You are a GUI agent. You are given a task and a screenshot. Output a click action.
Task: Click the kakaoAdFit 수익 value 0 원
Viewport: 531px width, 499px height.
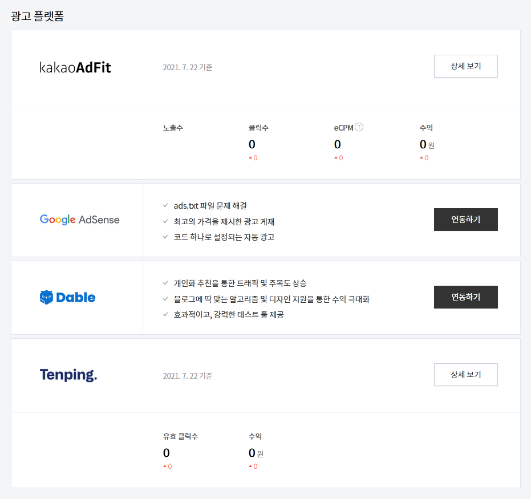click(x=427, y=144)
